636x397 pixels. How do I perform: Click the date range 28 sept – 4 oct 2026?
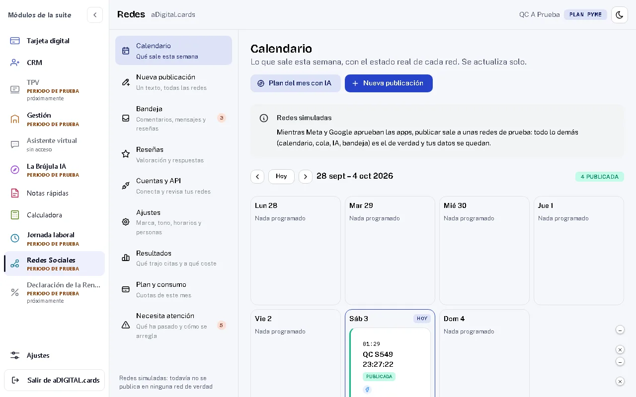(355, 176)
